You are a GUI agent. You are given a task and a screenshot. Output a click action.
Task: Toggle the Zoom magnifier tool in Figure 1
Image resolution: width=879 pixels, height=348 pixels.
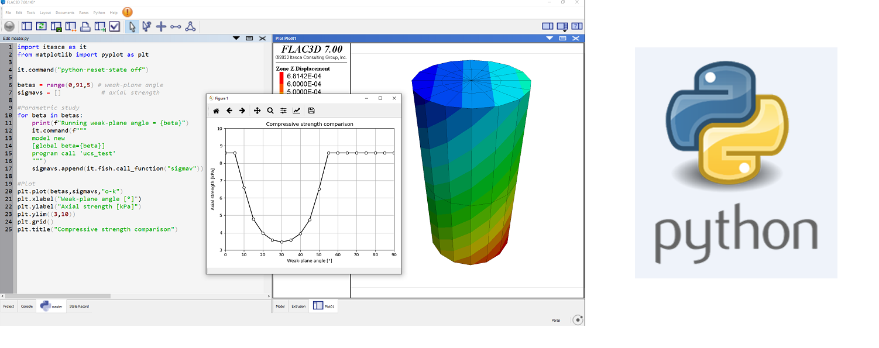(270, 111)
